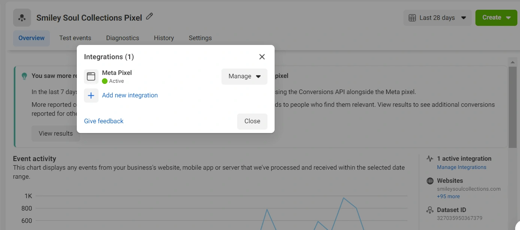Click the plus icon for adding integration
Viewport: 520px width, 230px height.
coord(91,96)
